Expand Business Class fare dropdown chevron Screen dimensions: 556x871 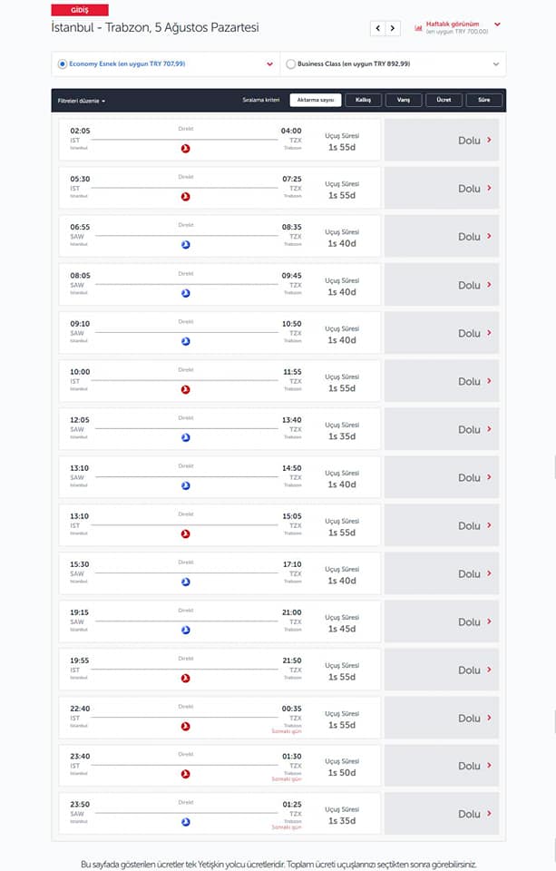496,64
